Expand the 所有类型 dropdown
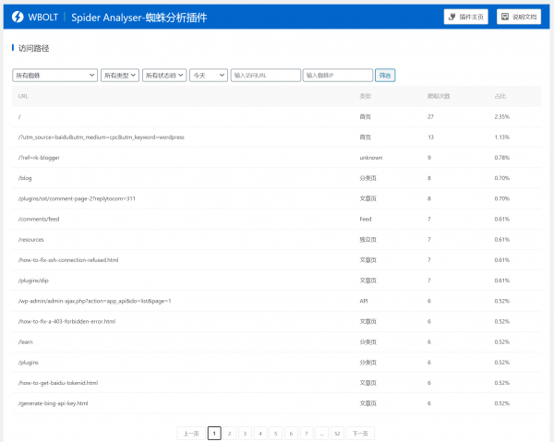This screenshot has height=442, width=554. tap(120, 75)
